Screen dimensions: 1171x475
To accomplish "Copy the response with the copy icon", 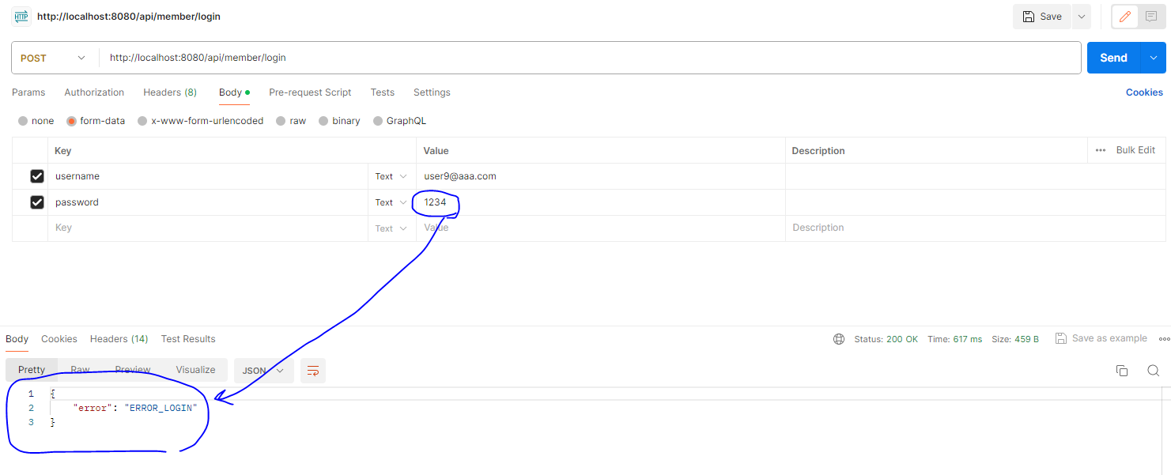I will point(1121,371).
